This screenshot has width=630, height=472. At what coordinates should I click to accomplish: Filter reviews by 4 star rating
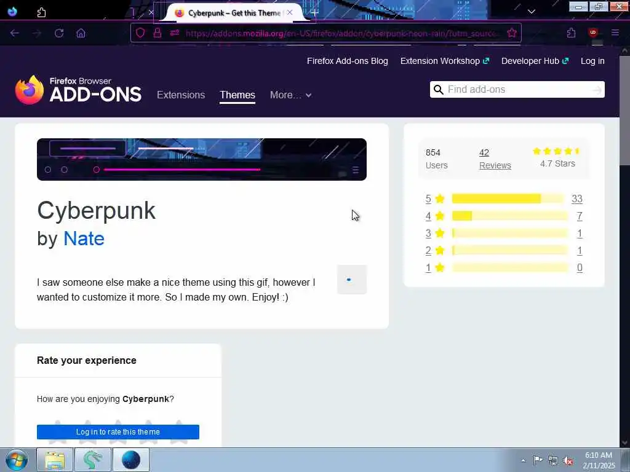(435, 216)
